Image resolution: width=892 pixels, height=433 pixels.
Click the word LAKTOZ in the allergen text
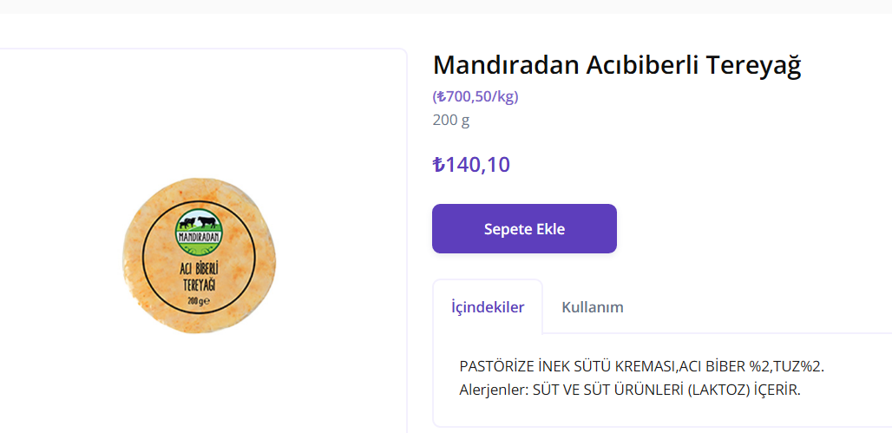click(718, 390)
